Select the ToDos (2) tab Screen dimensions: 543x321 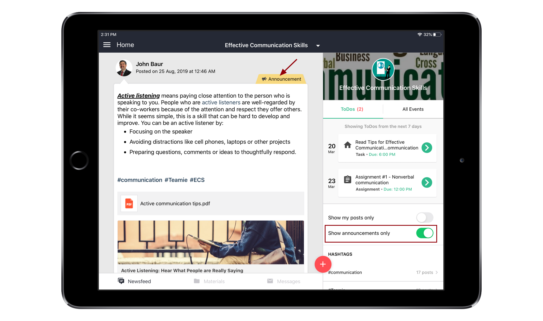point(353,109)
